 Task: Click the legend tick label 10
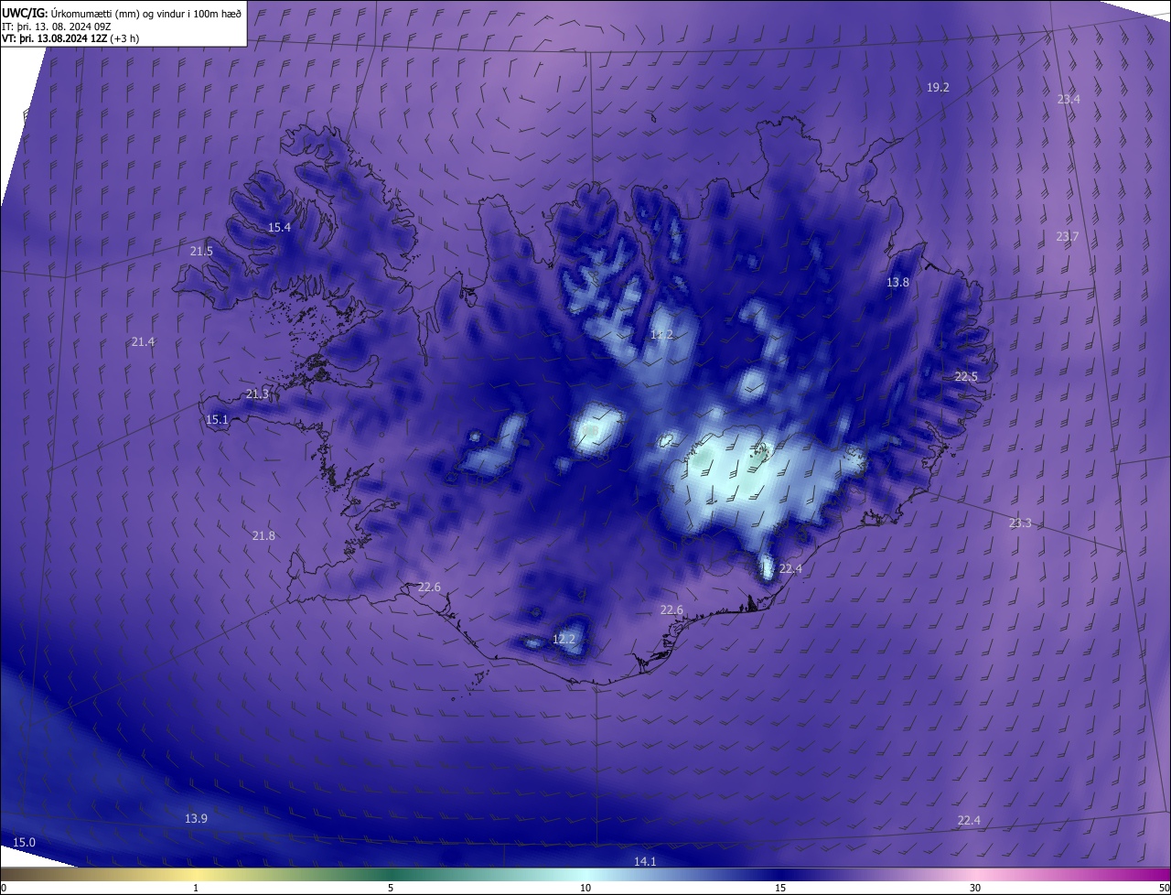(585, 888)
